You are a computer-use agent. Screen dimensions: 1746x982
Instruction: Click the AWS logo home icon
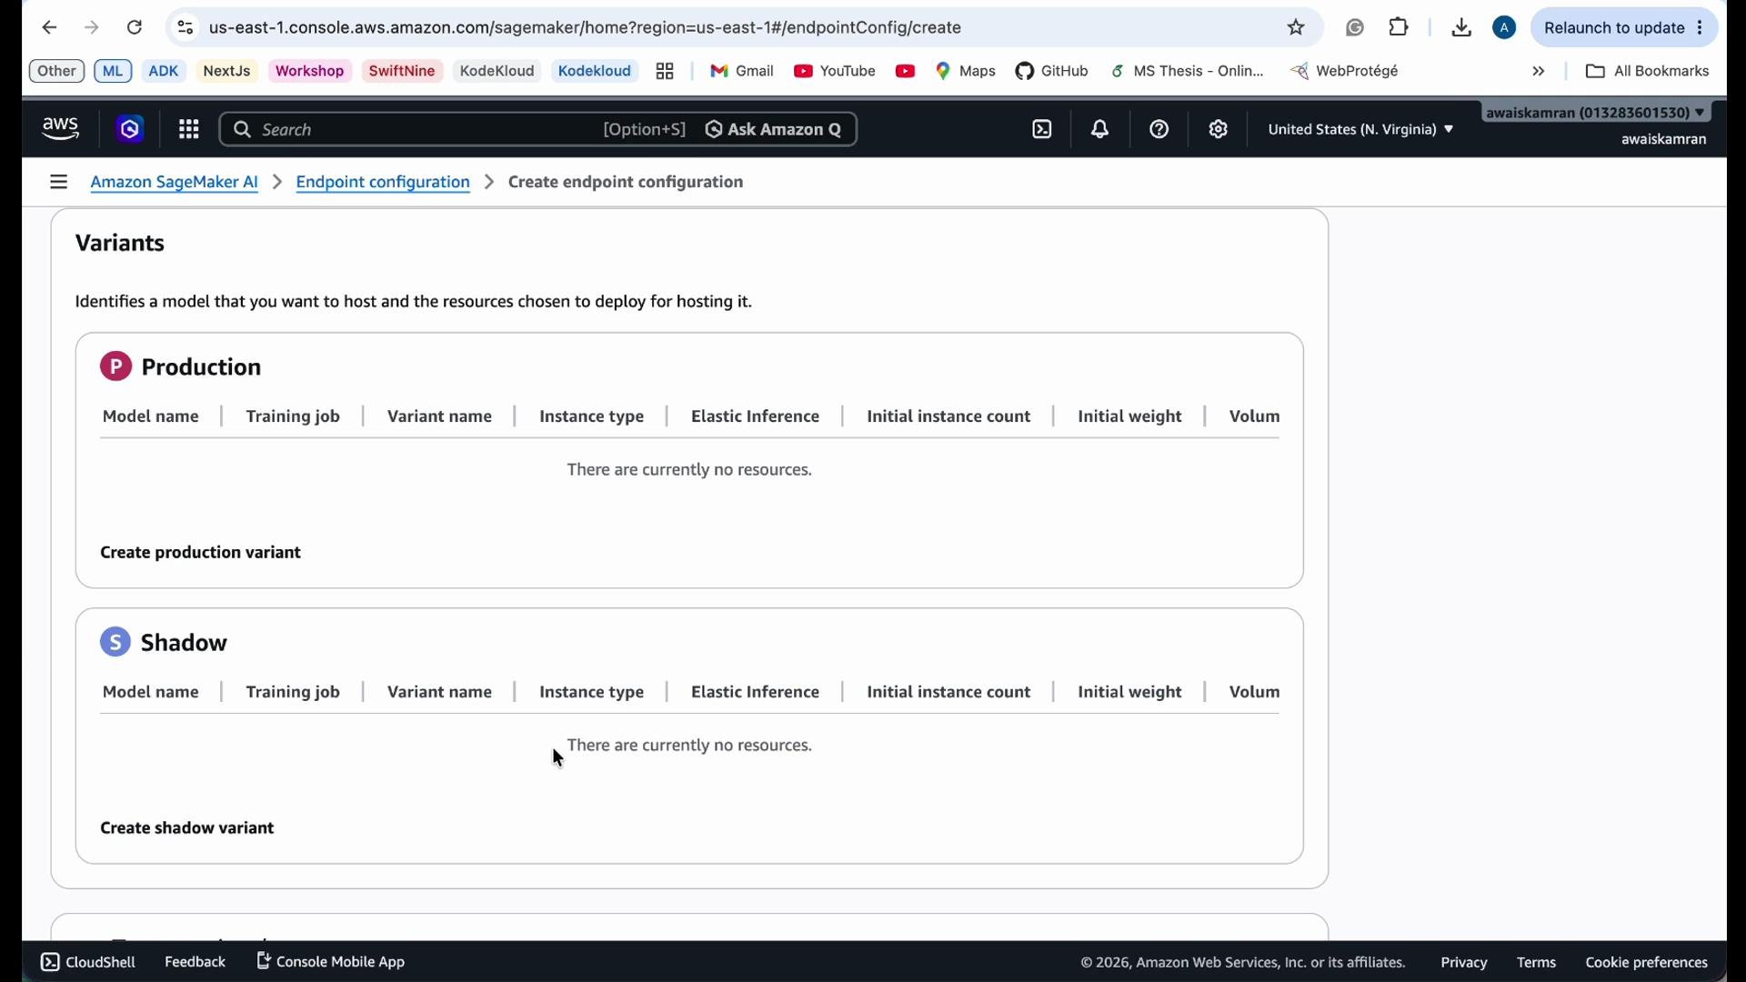(61, 129)
